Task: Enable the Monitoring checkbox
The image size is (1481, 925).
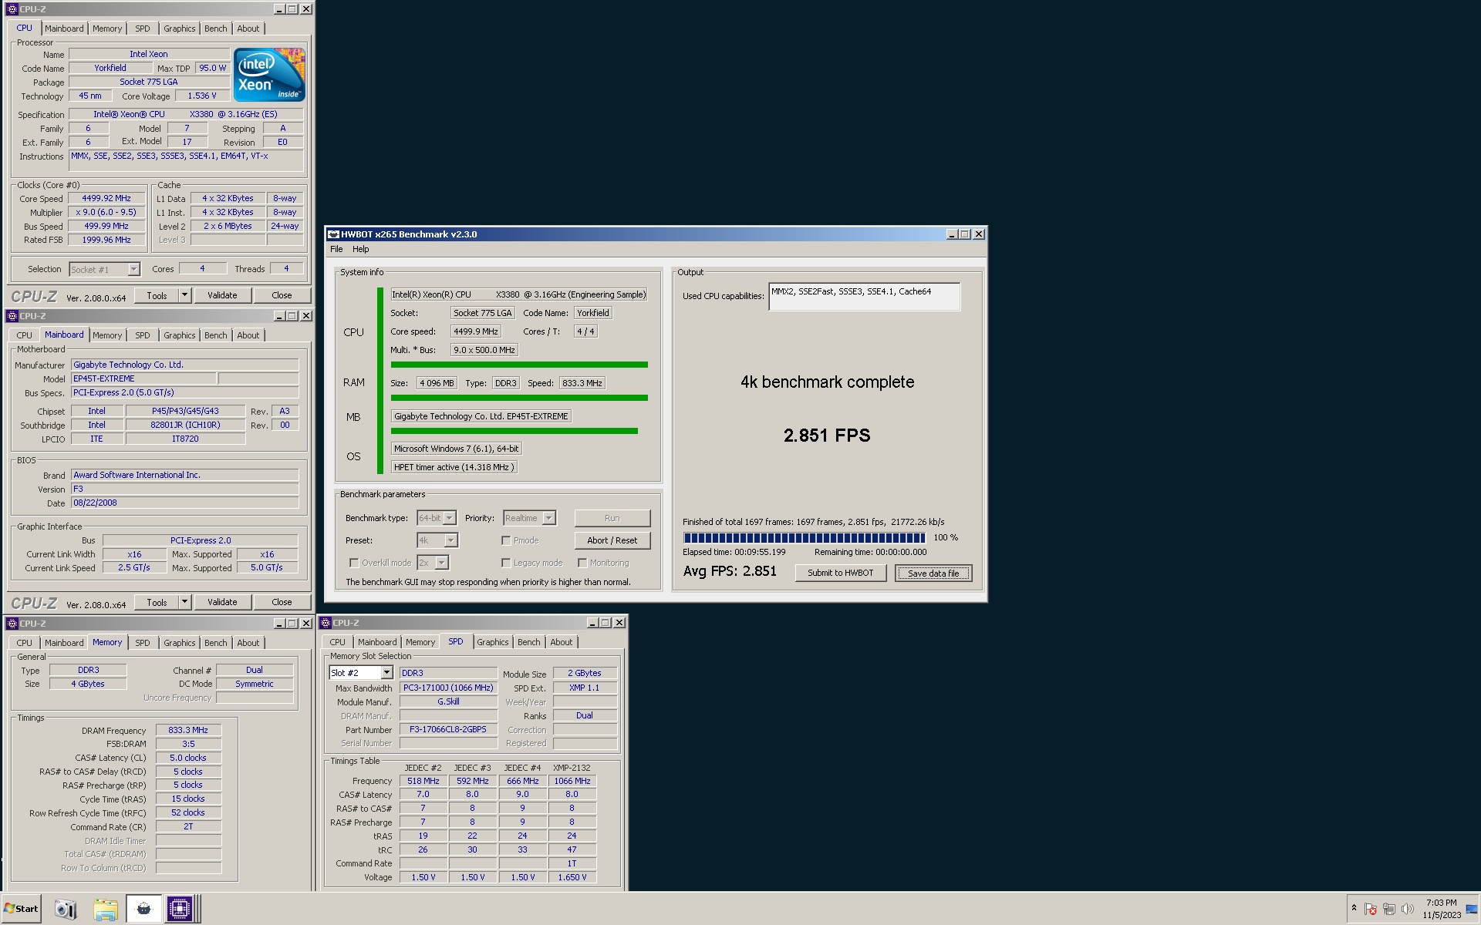Action: coord(582,563)
